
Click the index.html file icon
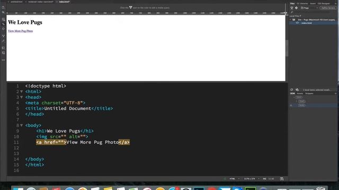297,23
